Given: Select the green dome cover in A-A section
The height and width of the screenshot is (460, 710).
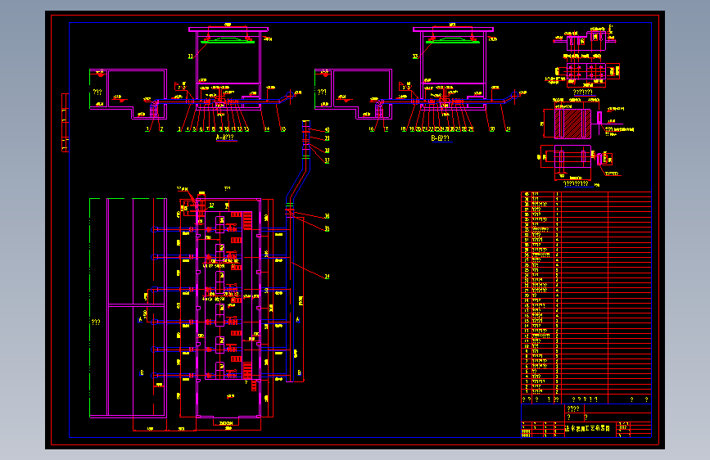Looking at the screenshot, I should 228,41.
